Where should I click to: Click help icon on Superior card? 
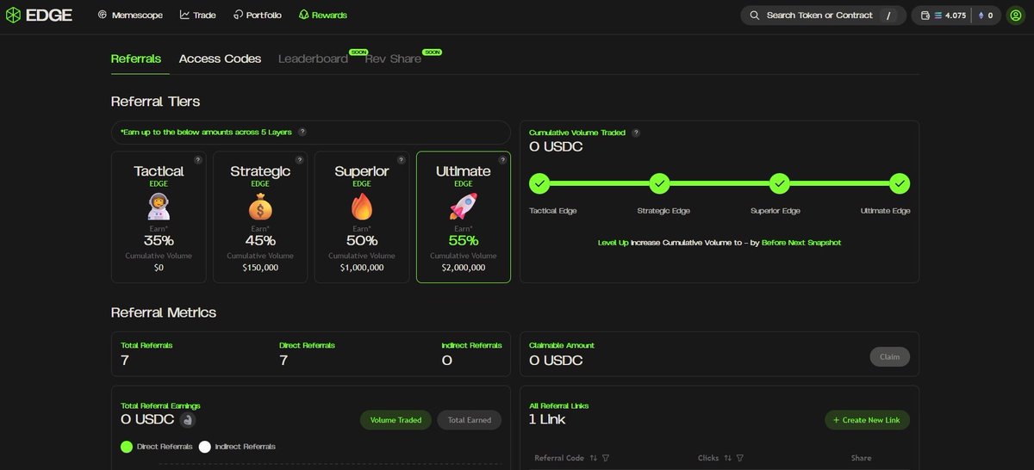pyautogui.click(x=401, y=160)
